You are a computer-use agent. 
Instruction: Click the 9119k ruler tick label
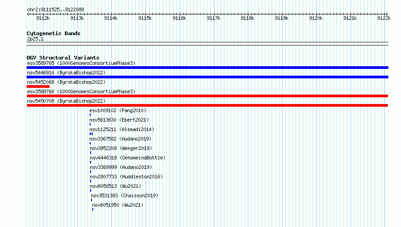click(x=282, y=18)
